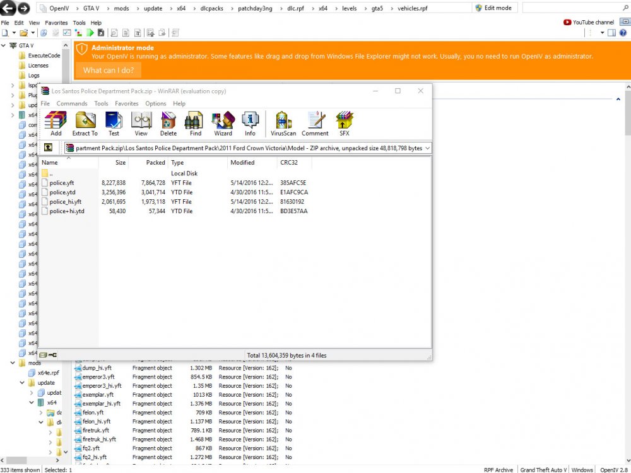Image resolution: width=631 pixels, height=473 pixels.
Task: Sort archive files by Packed column
Action: (155, 163)
